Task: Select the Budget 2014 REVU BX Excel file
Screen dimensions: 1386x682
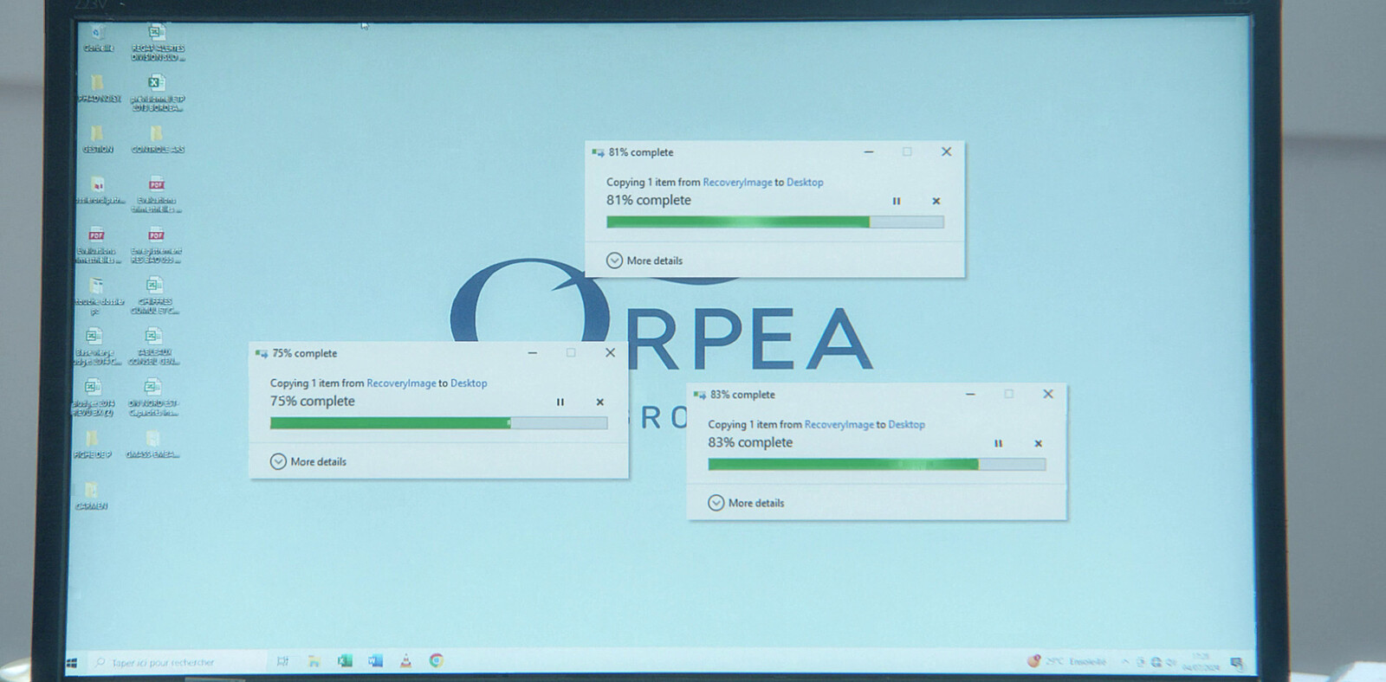Action: (x=93, y=397)
